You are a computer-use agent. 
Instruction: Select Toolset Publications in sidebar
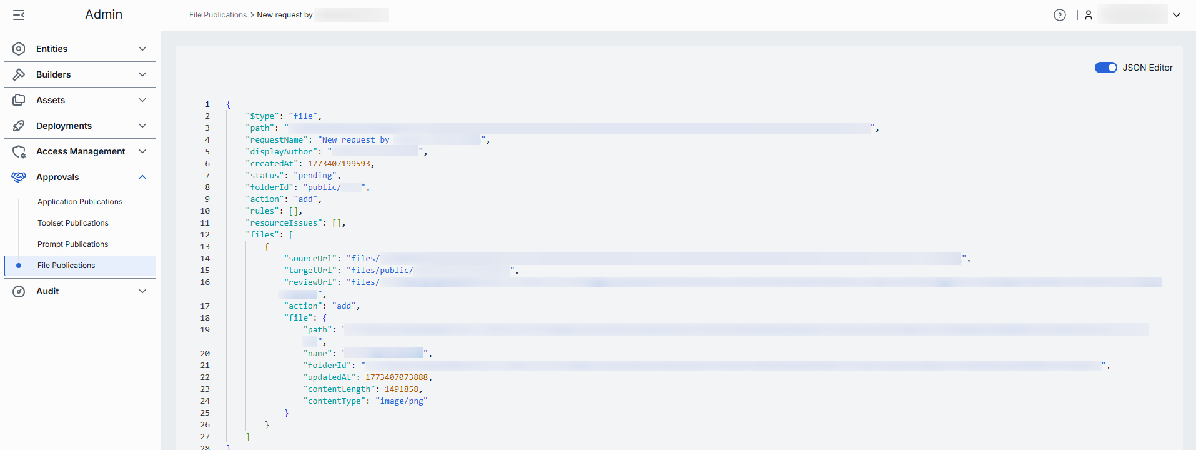click(73, 223)
